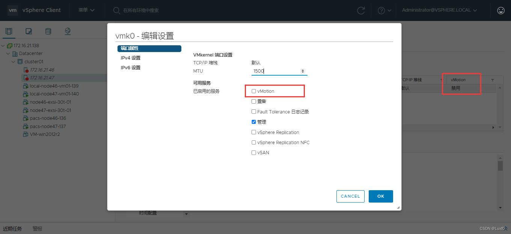The image size is (511, 234).
Task: Enable the vMotion service checkbox
Action: coord(254,91)
